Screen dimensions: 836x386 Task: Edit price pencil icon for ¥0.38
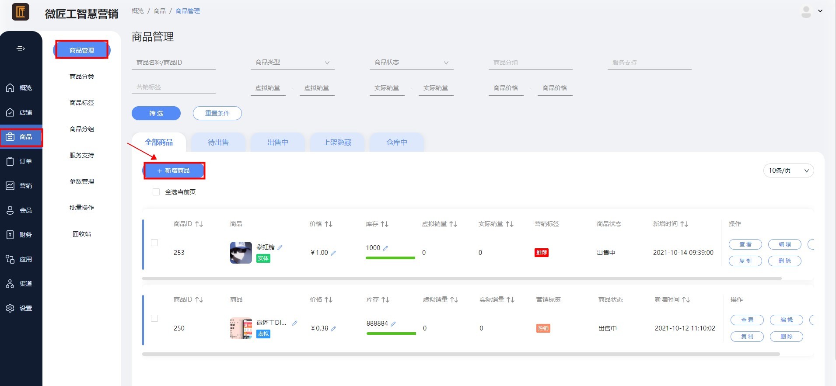pyautogui.click(x=333, y=329)
